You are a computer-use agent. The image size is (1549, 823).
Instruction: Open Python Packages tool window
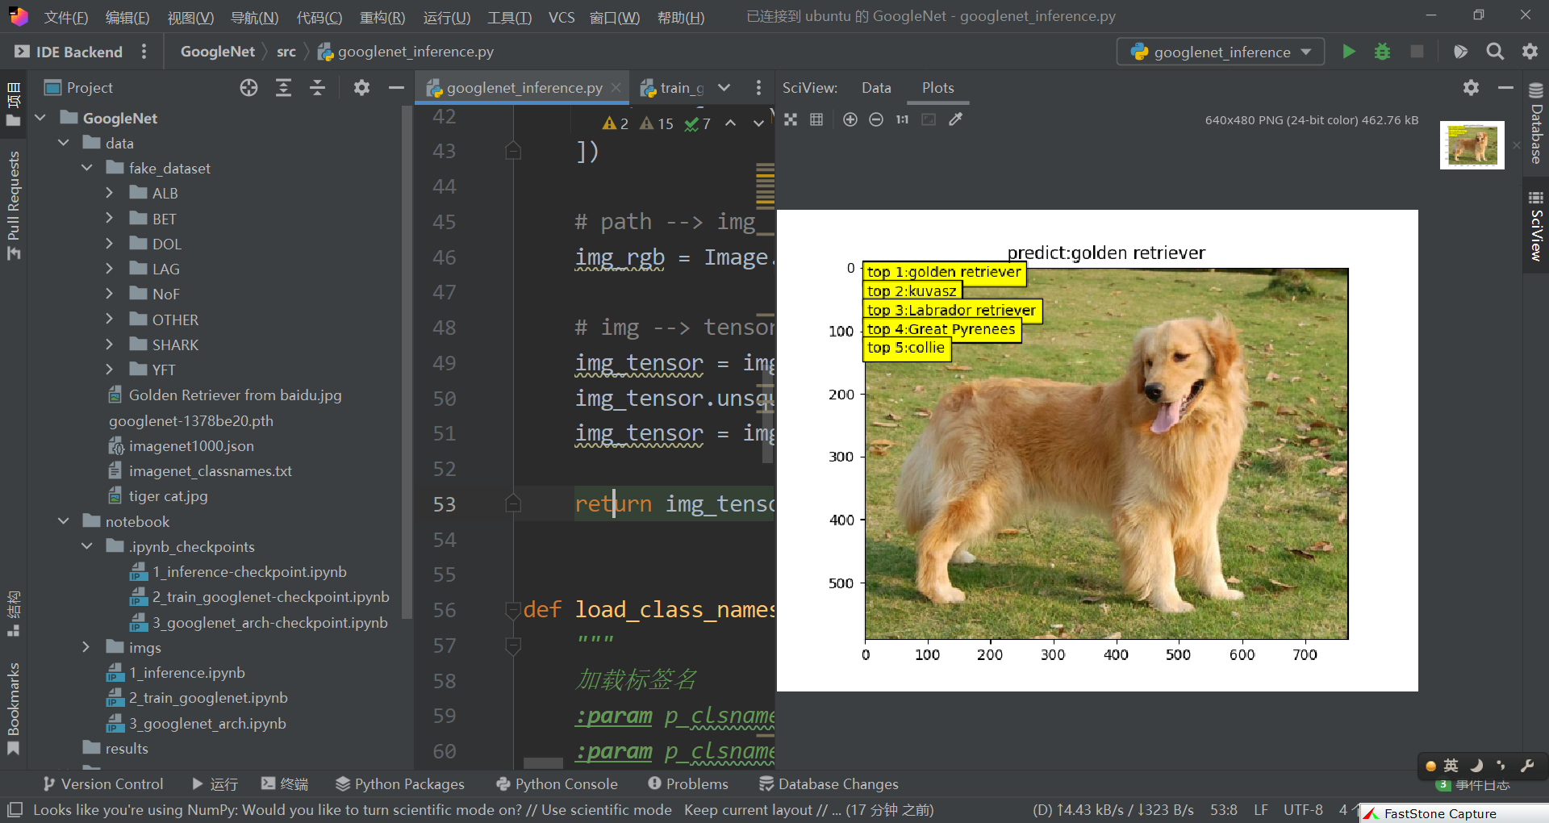(x=400, y=783)
